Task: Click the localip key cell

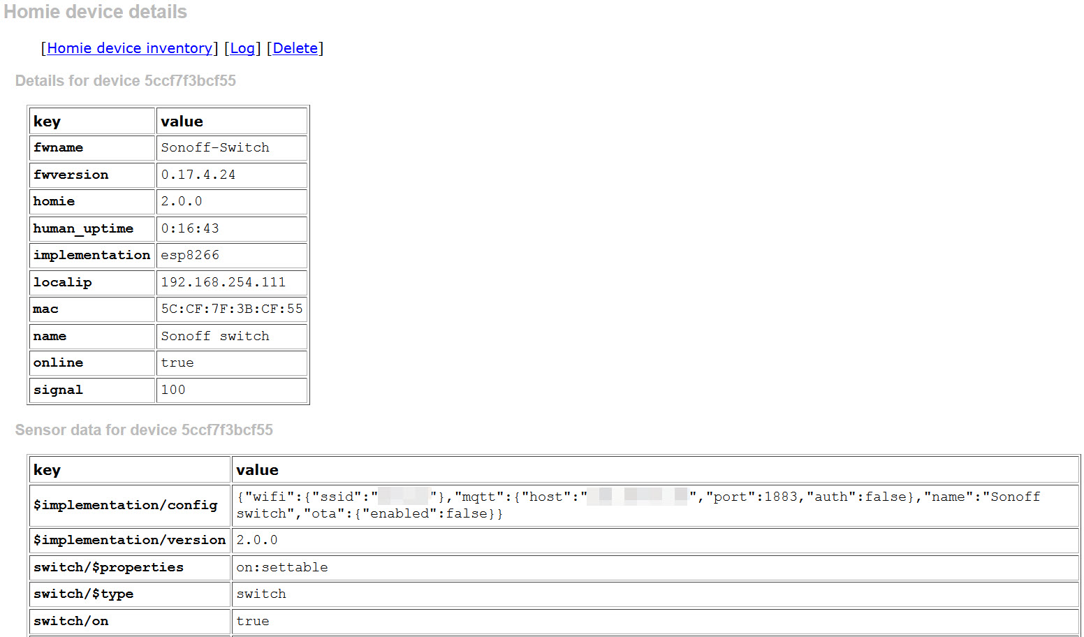Action: point(92,283)
